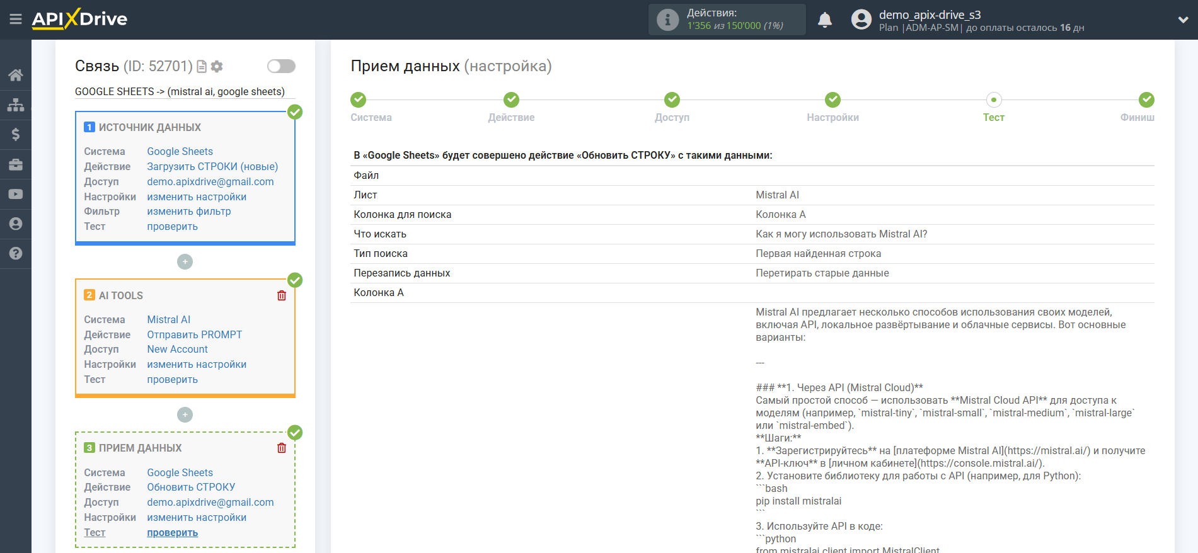Expand the account dropdown chevron

point(1183,20)
